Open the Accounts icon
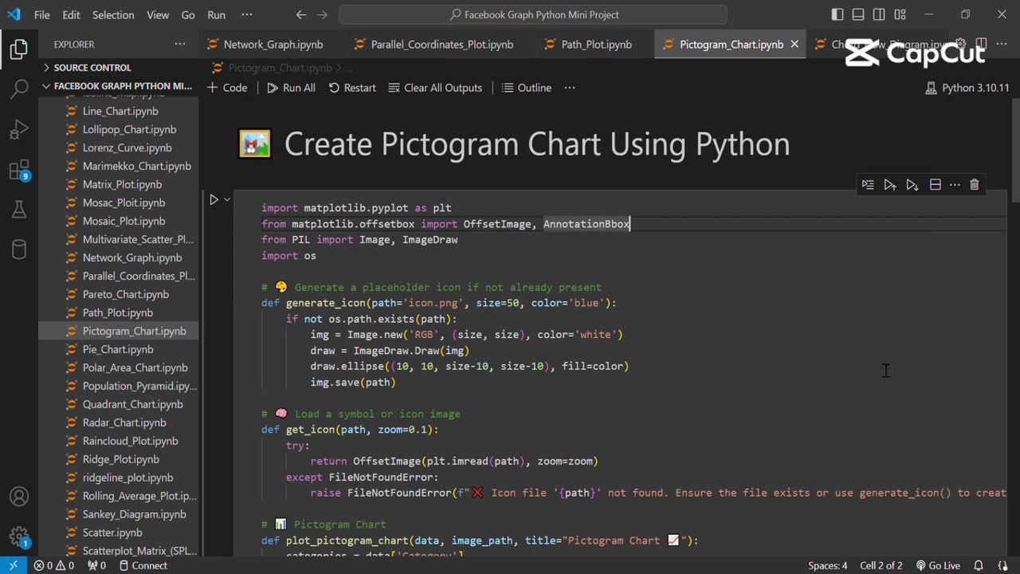This screenshot has height=574, width=1020. pos(19,497)
